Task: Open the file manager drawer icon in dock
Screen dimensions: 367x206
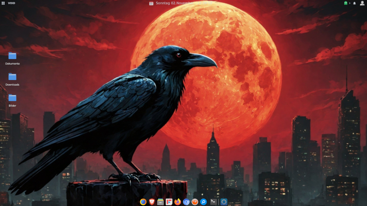Action: tap(160, 202)
